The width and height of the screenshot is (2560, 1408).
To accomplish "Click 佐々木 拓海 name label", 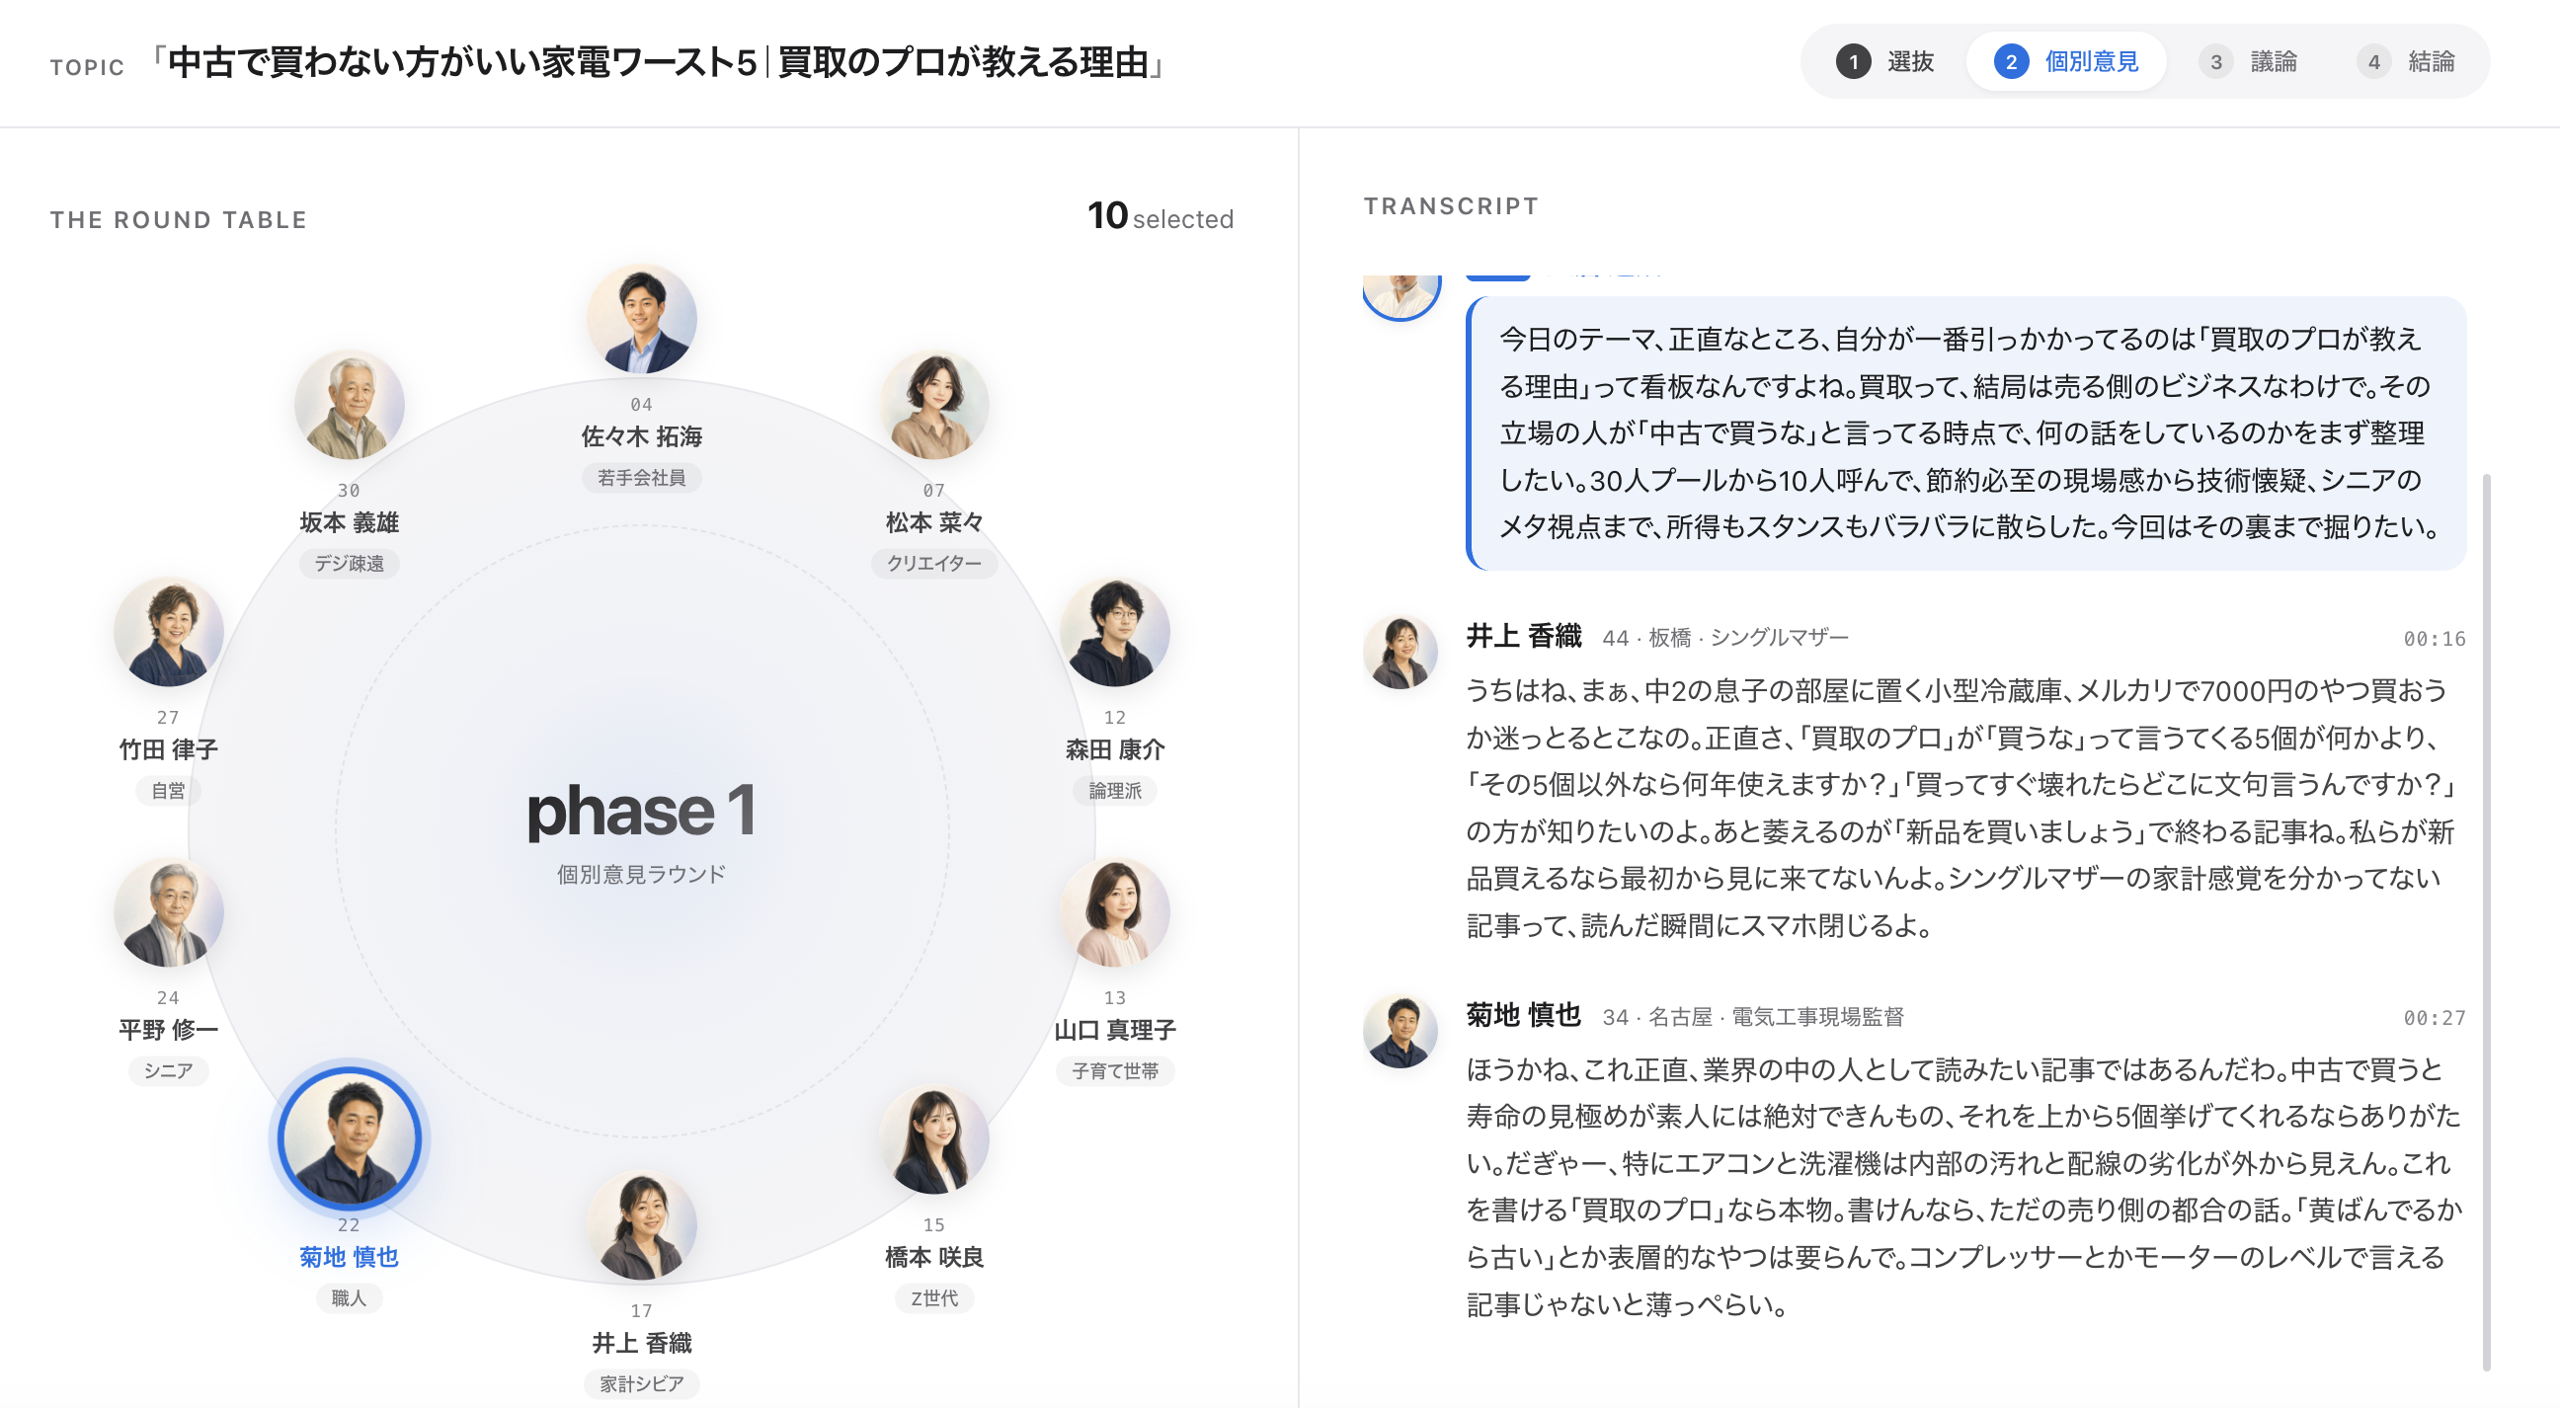I will click(641, 436).
